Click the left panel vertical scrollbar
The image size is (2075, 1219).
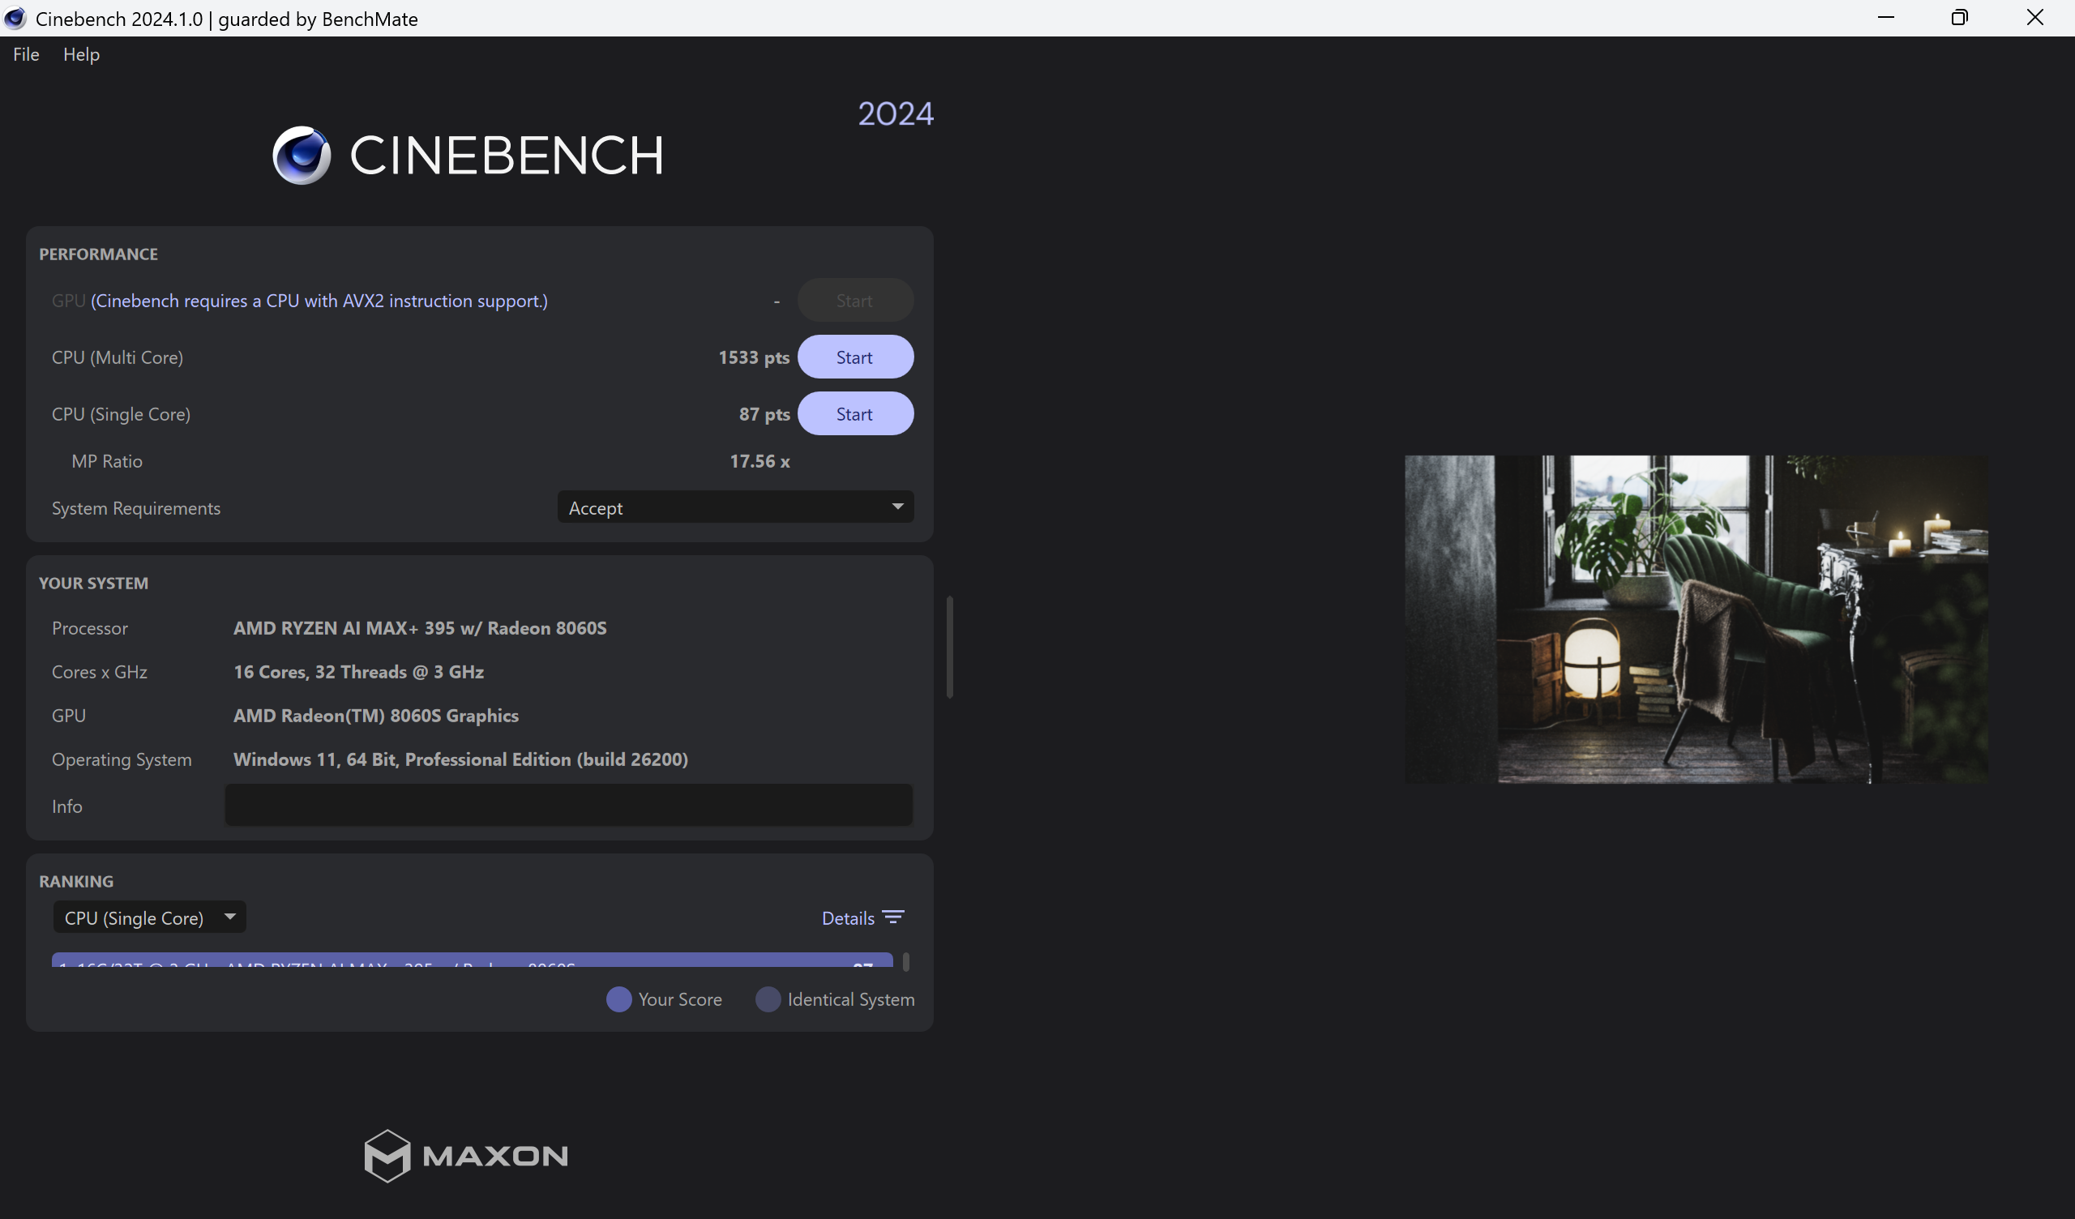(x=949, y=648)
